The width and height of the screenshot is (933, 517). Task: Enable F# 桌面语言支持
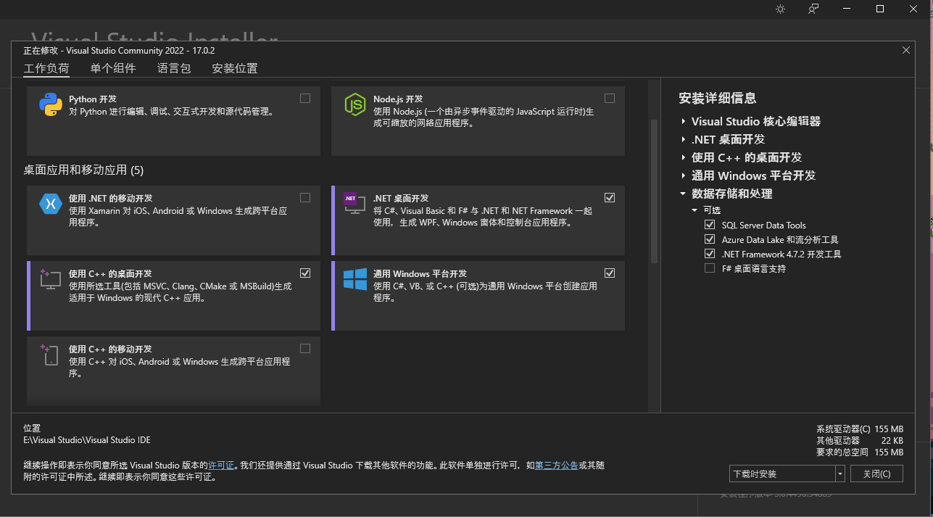tap(709, 268)
